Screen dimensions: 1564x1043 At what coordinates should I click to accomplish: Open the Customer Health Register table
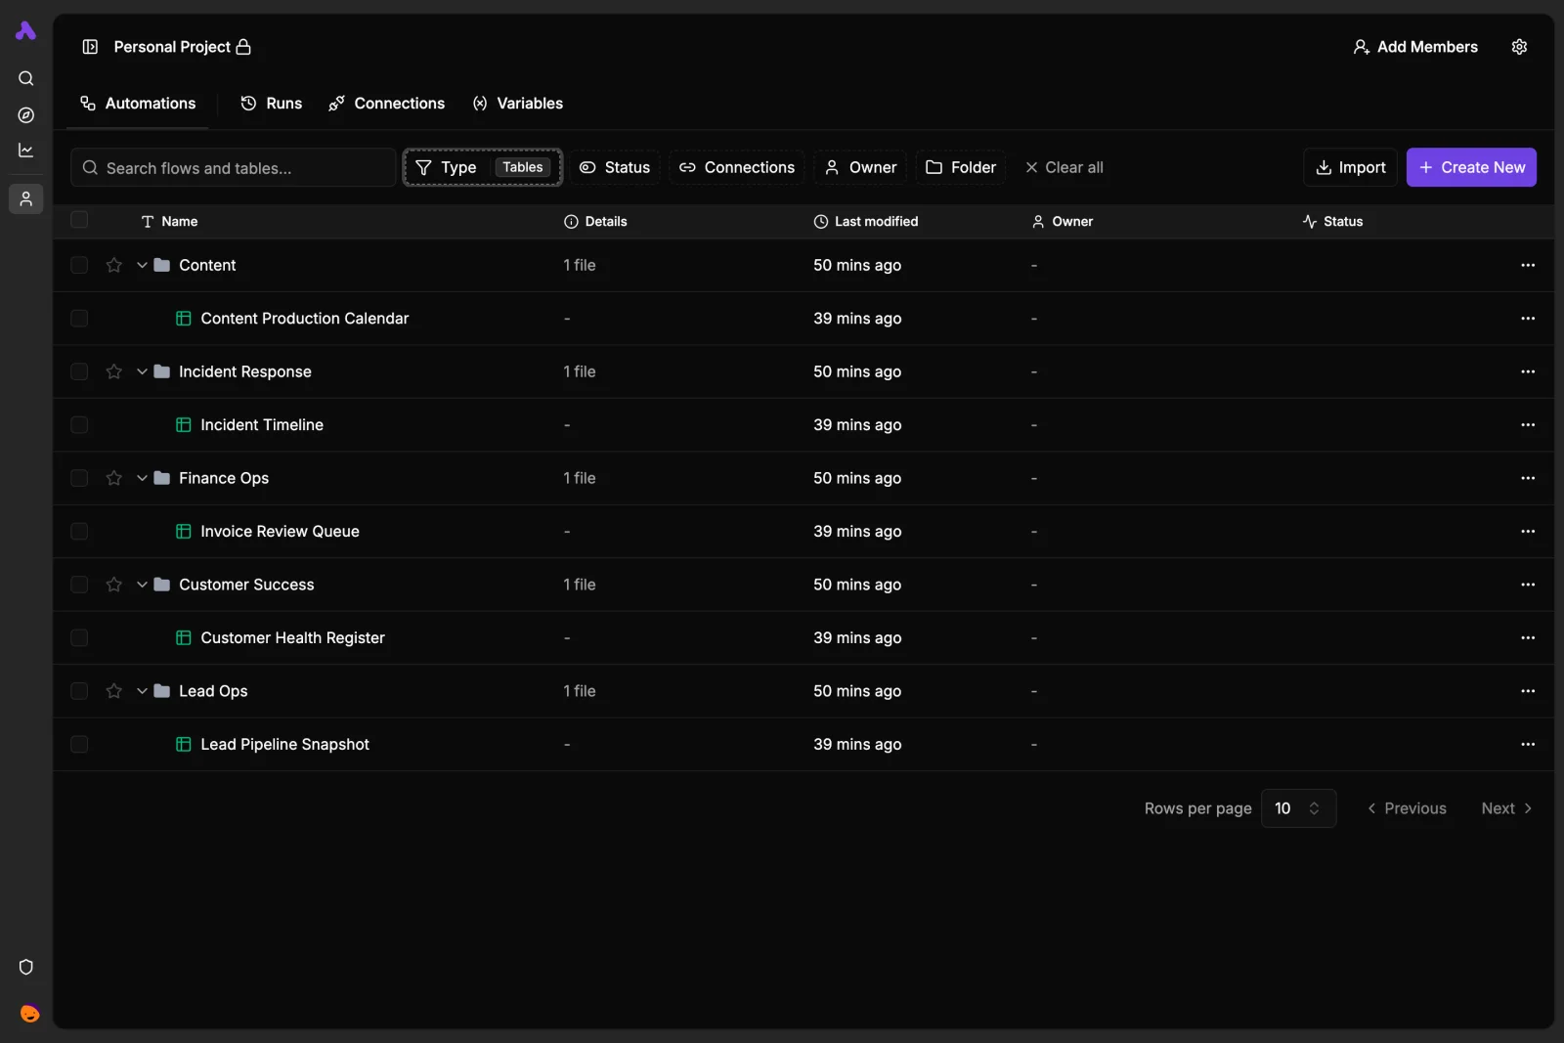pyautogui.click(x=292, y=638)
